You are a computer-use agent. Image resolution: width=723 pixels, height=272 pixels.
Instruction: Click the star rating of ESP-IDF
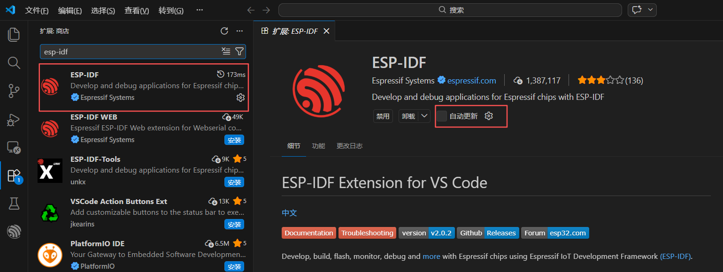(601, 80)
